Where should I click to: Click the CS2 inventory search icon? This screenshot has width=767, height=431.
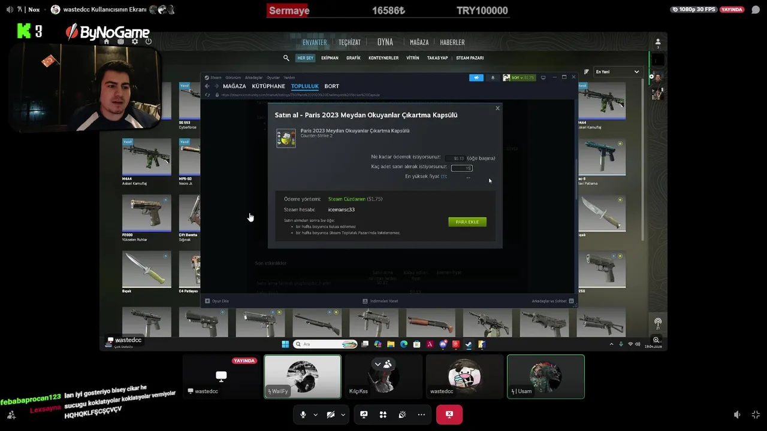(x=286, y=58)
